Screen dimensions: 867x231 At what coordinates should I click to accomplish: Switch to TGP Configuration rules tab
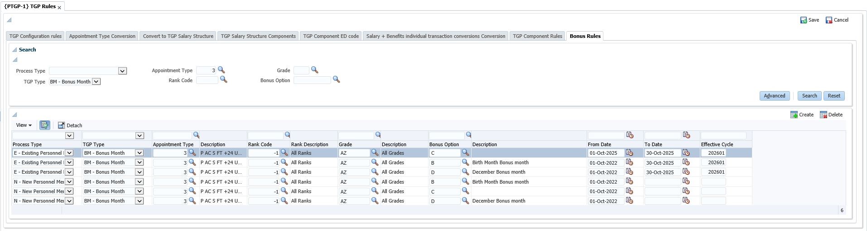pos(35,36)
